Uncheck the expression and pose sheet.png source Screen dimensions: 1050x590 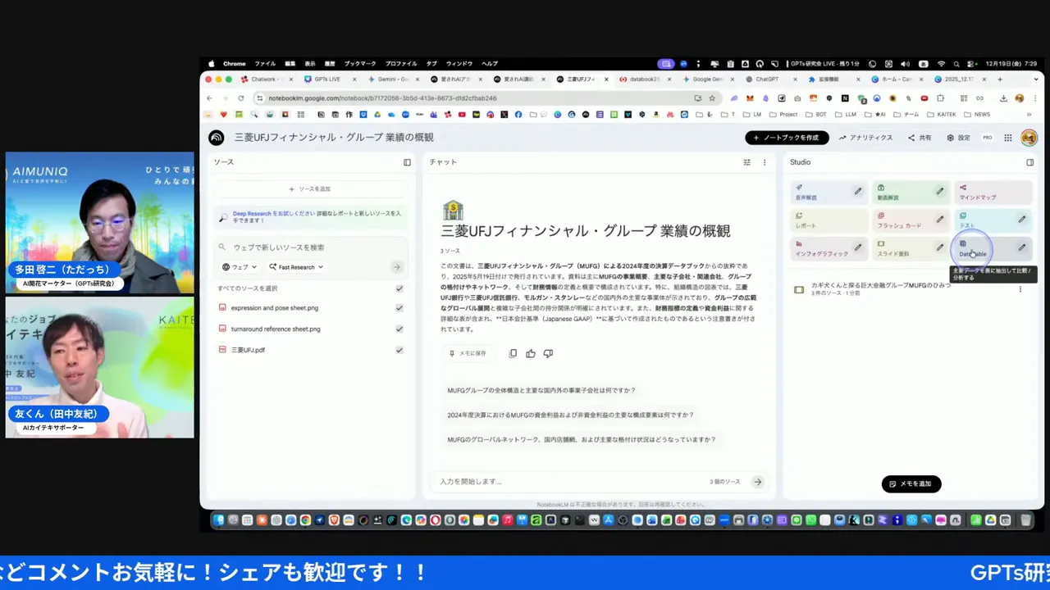point(399,307)
